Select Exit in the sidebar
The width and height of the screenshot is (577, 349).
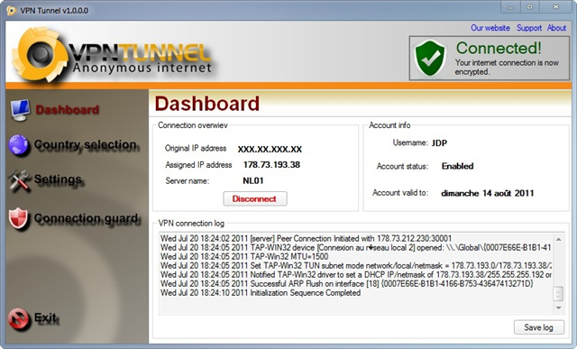[x=45, y=317]
